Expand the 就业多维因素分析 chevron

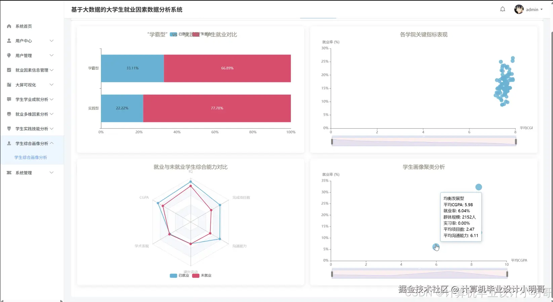coord(51,114)
